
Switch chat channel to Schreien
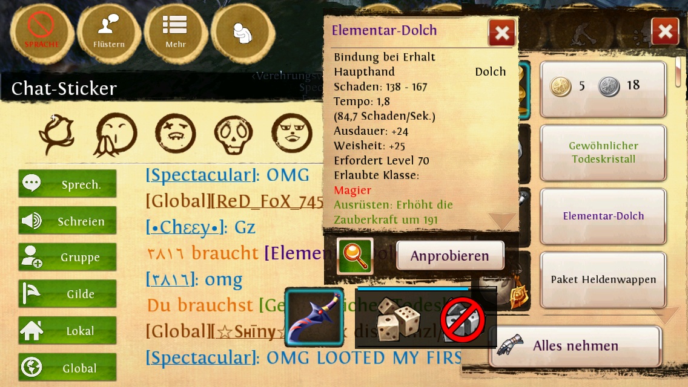(68, 221)
